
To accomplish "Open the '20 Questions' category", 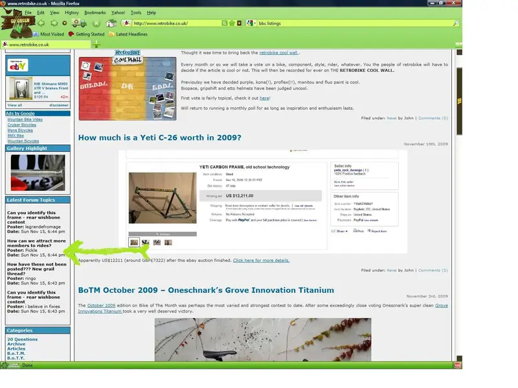I will tap(23, 339).
